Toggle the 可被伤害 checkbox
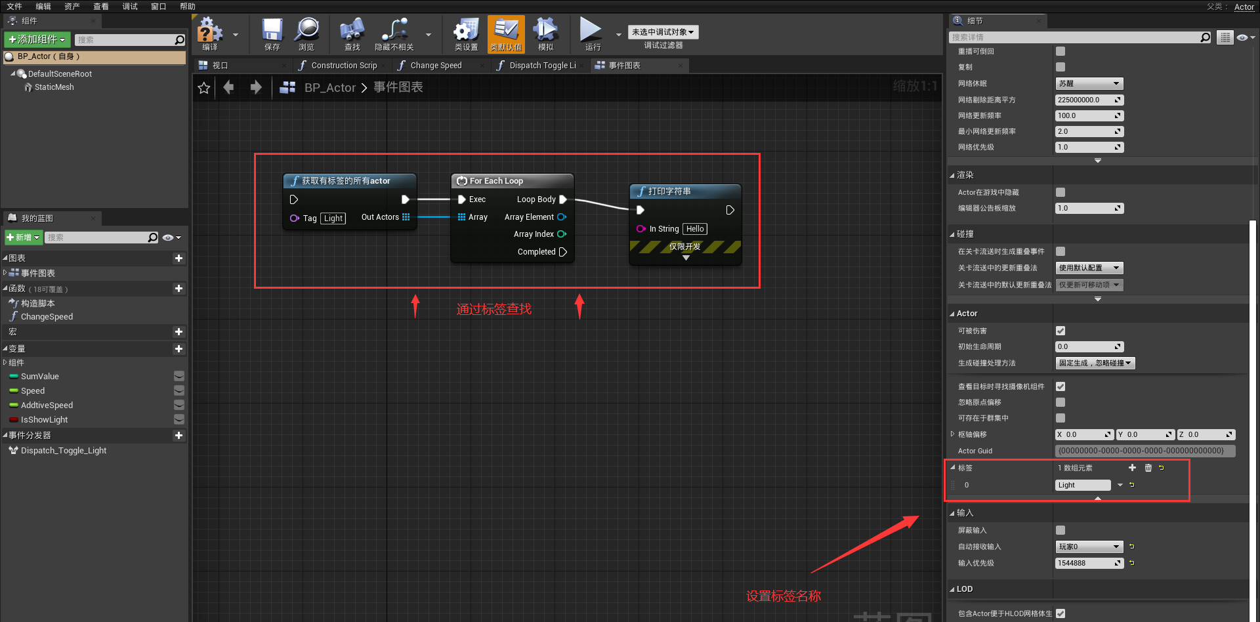 (1060, 331)
